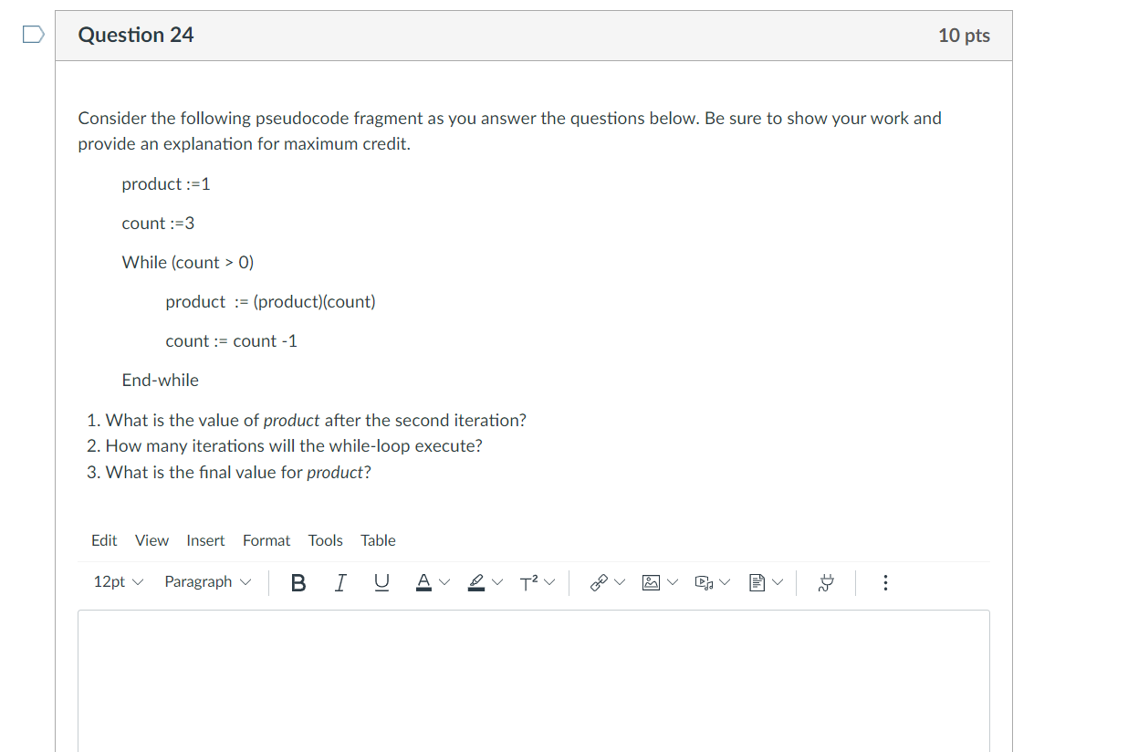Screen dimensions: 1128x752
Task: Open the Paragraph style dropdown
Action: (x=207, y=582)
